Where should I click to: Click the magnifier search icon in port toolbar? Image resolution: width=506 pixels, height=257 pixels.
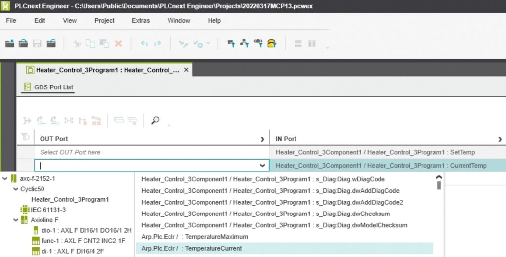pyautogui.click(x=155, y=120)
